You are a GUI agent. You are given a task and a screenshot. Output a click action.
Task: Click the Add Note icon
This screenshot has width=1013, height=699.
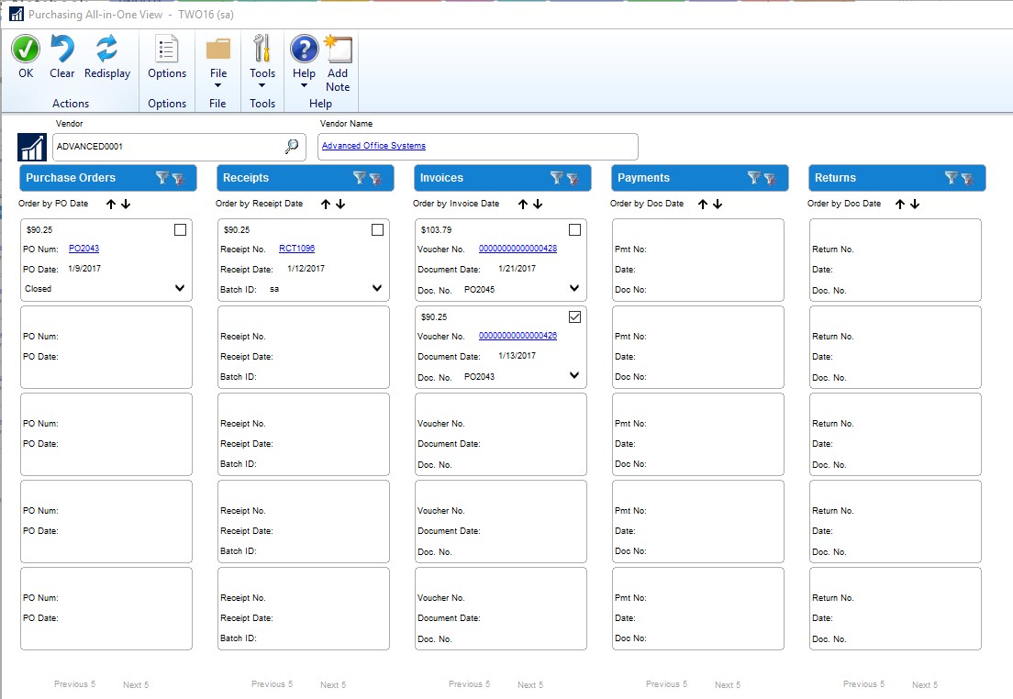[x=338, y=50]
